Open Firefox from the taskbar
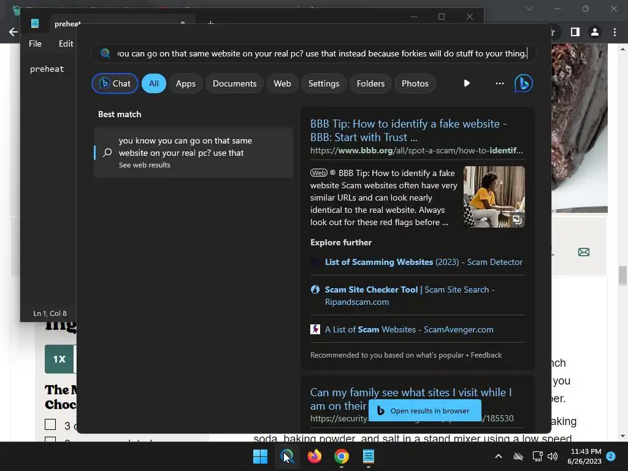The width and height of the screenshot is (628, 471). click(x=315, y=456)
